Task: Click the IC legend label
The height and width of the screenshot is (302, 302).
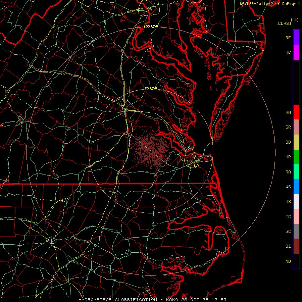Action: (288, 217)
